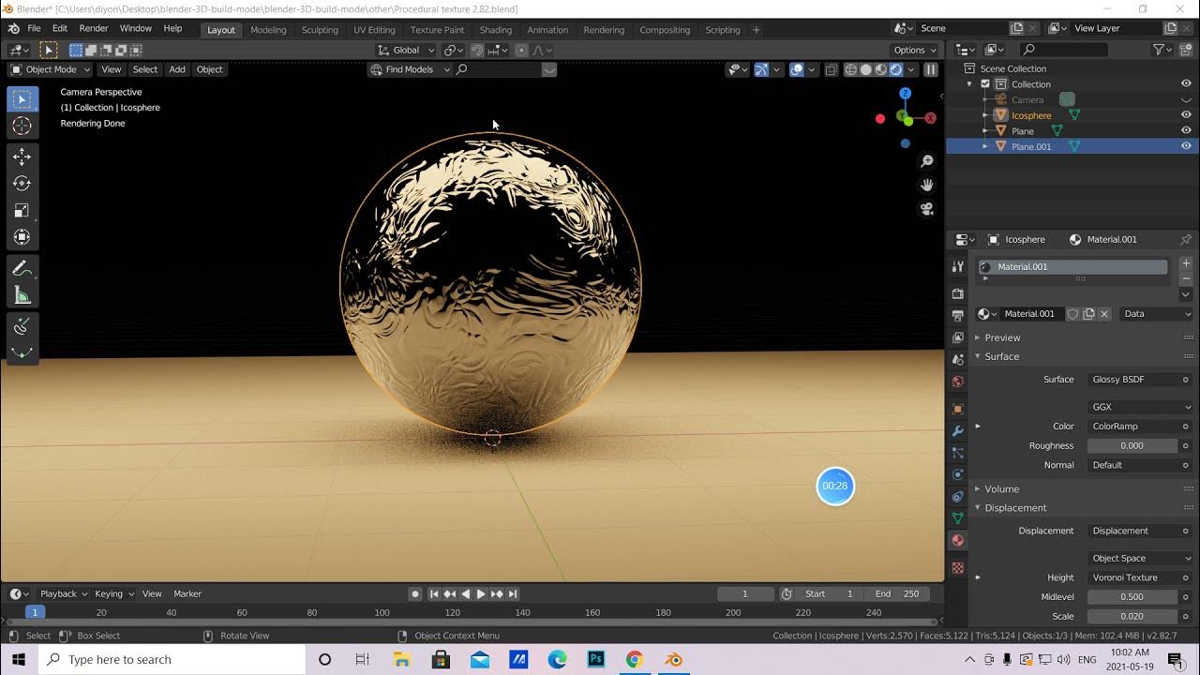Open the Object Mode dropdown
1200x675 pixels.
click(x=51, y=69)
